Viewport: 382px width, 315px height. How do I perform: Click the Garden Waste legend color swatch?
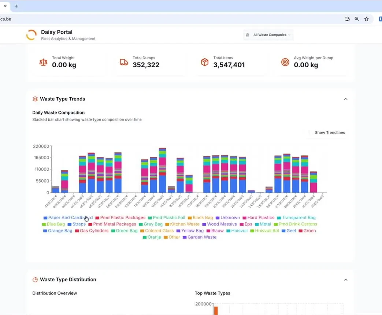(185, 237)
